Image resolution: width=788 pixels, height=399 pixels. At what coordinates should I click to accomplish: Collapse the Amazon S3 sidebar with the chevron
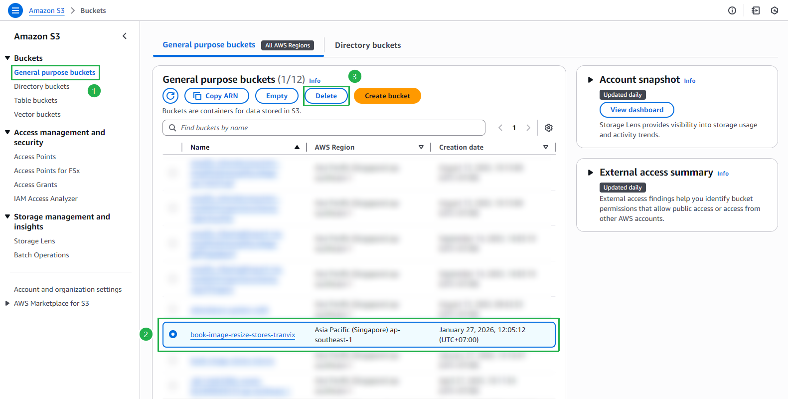pos(125,36)
